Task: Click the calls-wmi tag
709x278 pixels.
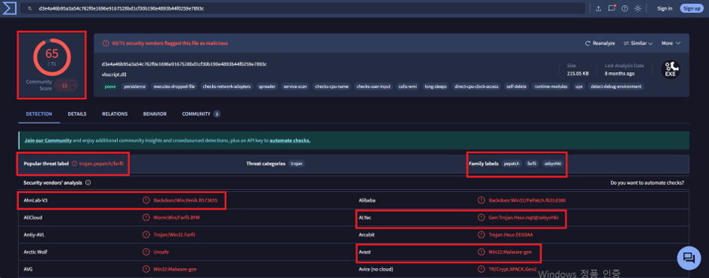Action: tap(408, 86)
